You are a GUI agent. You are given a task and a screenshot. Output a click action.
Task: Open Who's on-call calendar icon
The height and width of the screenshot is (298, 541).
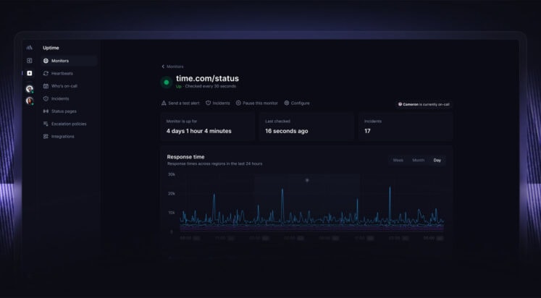pos(46,86)
